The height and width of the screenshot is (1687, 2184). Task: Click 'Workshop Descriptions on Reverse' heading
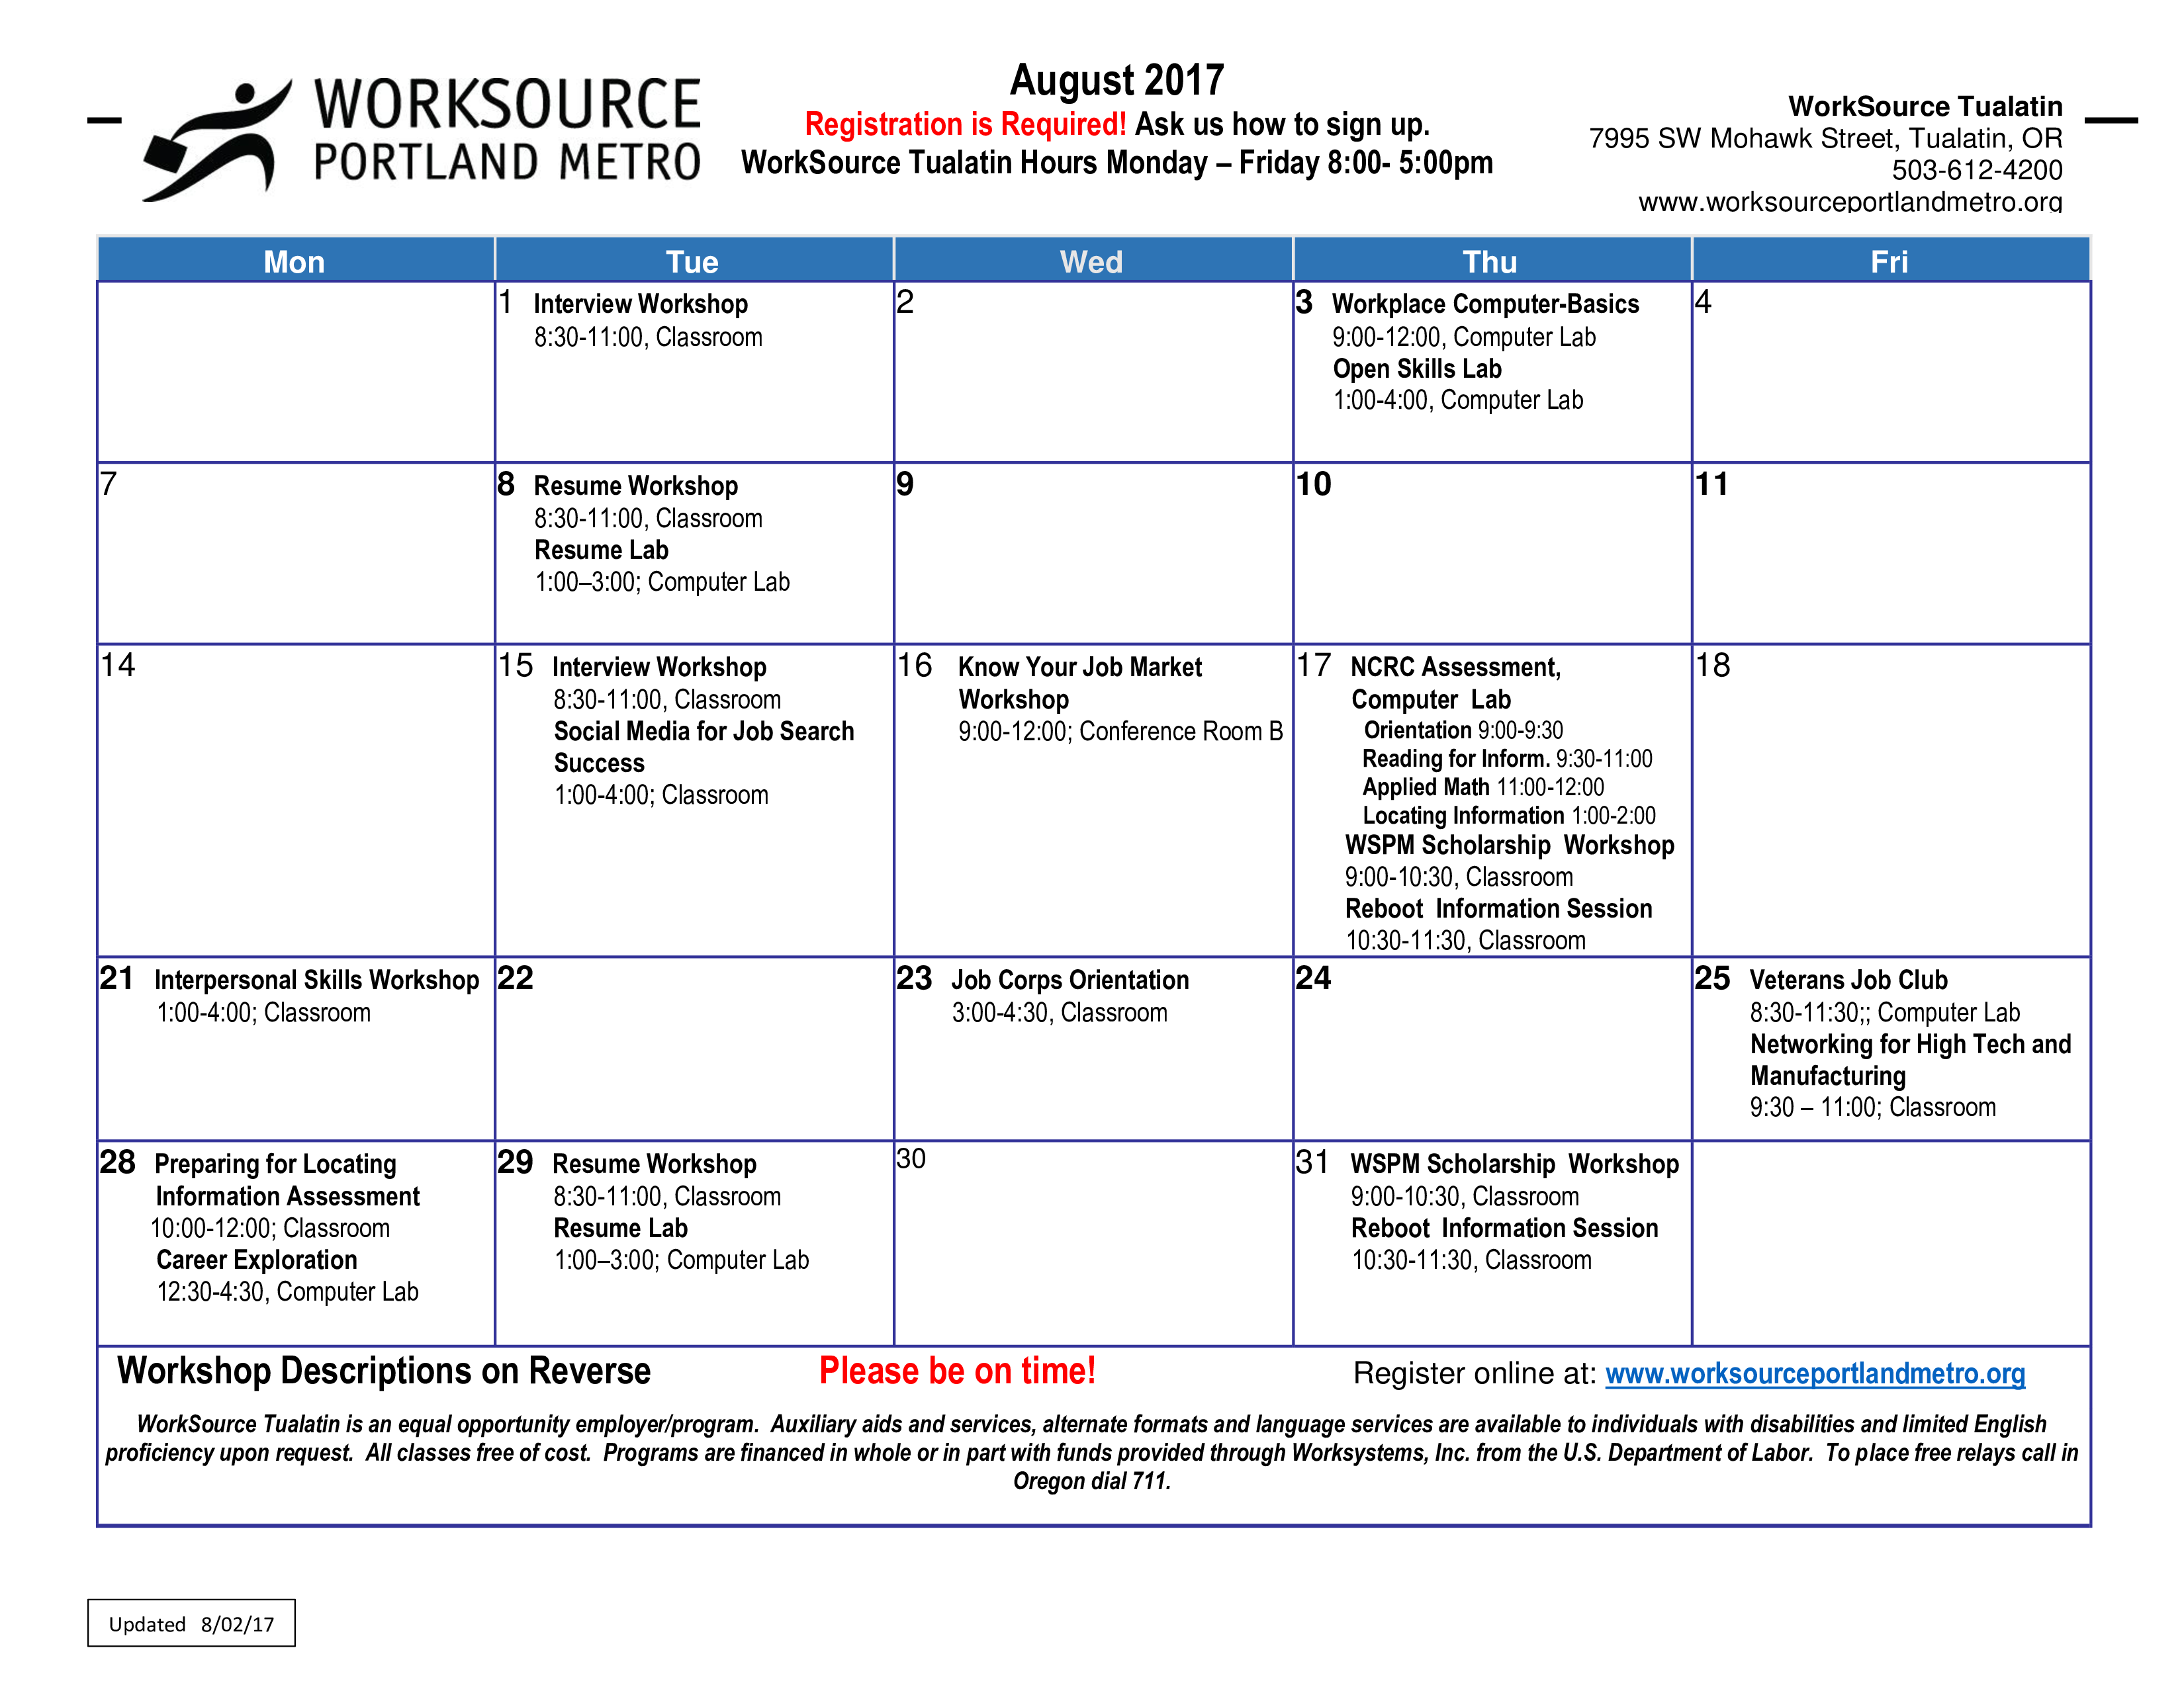[384, 1370]
